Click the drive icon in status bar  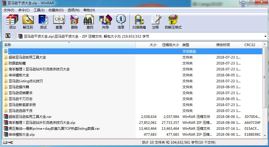click(5, 142)
